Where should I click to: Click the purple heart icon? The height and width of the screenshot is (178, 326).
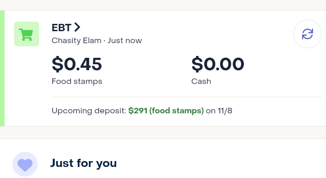point(25,165)
